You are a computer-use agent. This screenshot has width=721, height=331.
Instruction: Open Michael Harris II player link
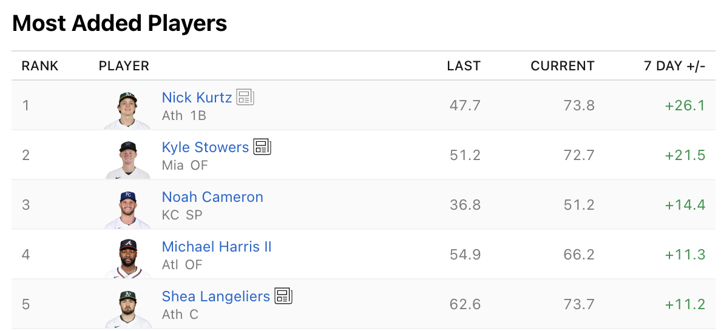(x=217, y=247)
